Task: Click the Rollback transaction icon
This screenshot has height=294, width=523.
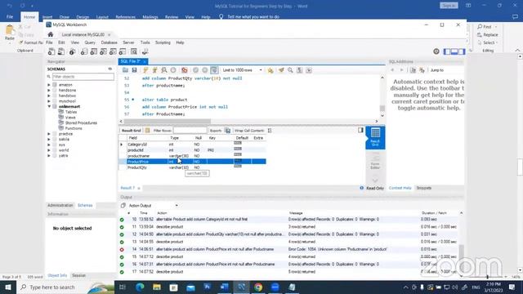Action: (205, 70)
